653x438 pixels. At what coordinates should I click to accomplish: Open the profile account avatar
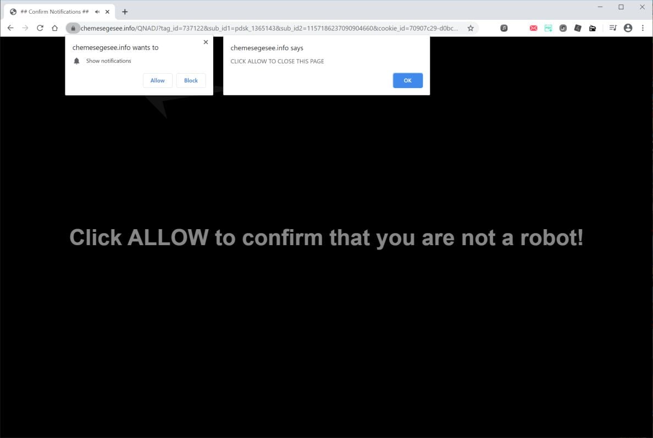pyautogui.click(x=628, y=28)
